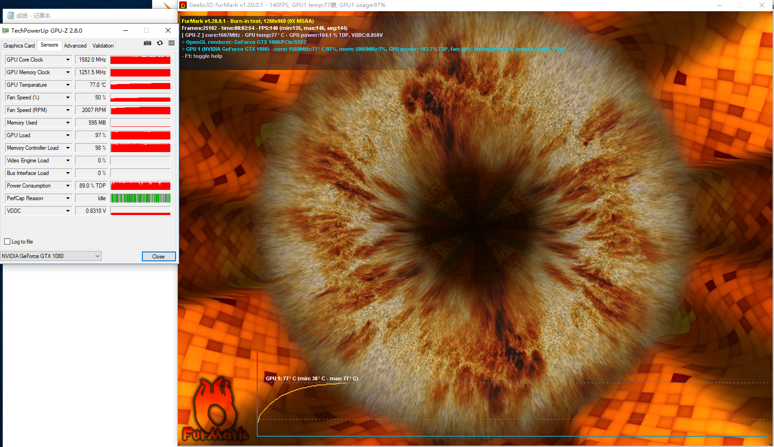The image size is (774, 447).
Task: Click the F1: toggle help text
Action: click(x=202, y=56)
